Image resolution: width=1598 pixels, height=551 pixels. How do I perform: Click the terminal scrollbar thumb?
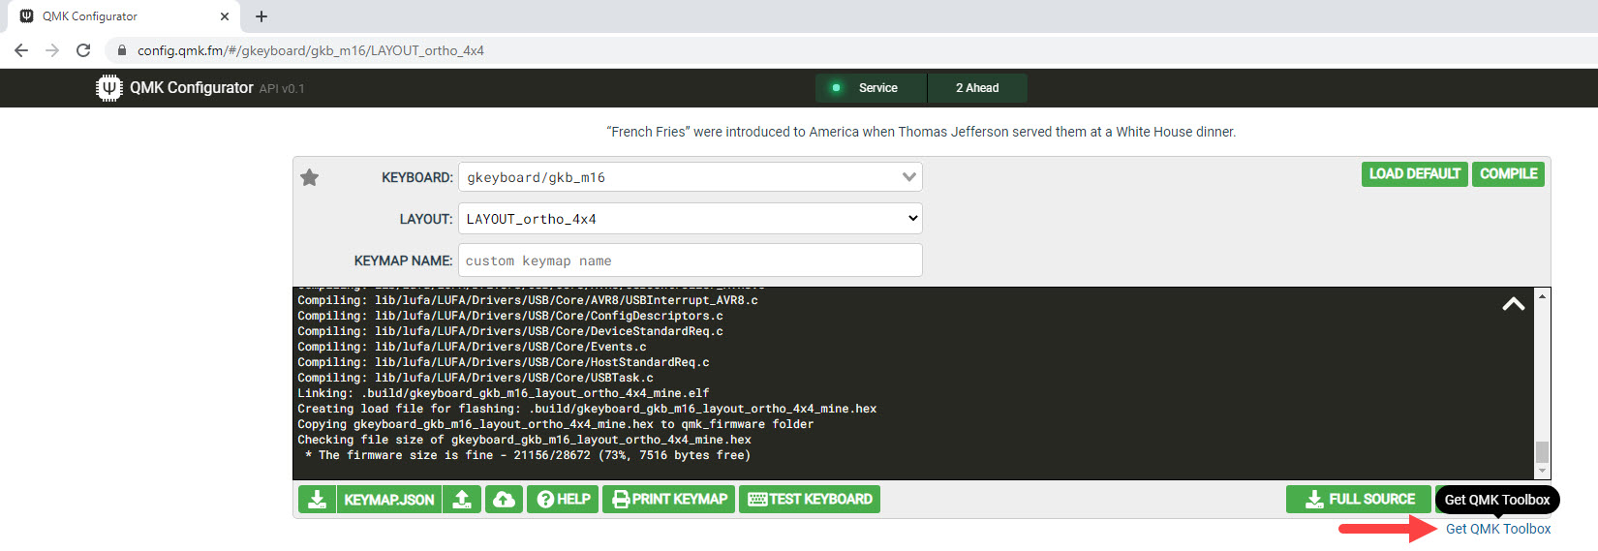[1542, 452]
